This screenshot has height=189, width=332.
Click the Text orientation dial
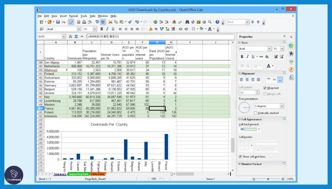click(x=244, y=107)
